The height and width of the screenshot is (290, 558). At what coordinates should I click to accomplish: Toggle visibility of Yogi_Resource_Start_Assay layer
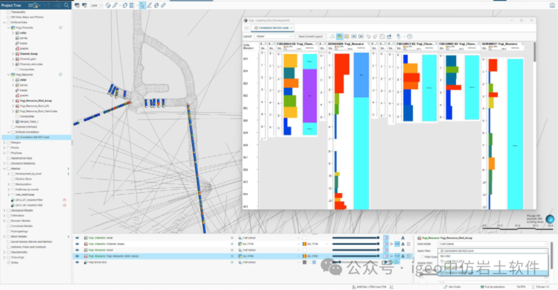click(78, 256)
